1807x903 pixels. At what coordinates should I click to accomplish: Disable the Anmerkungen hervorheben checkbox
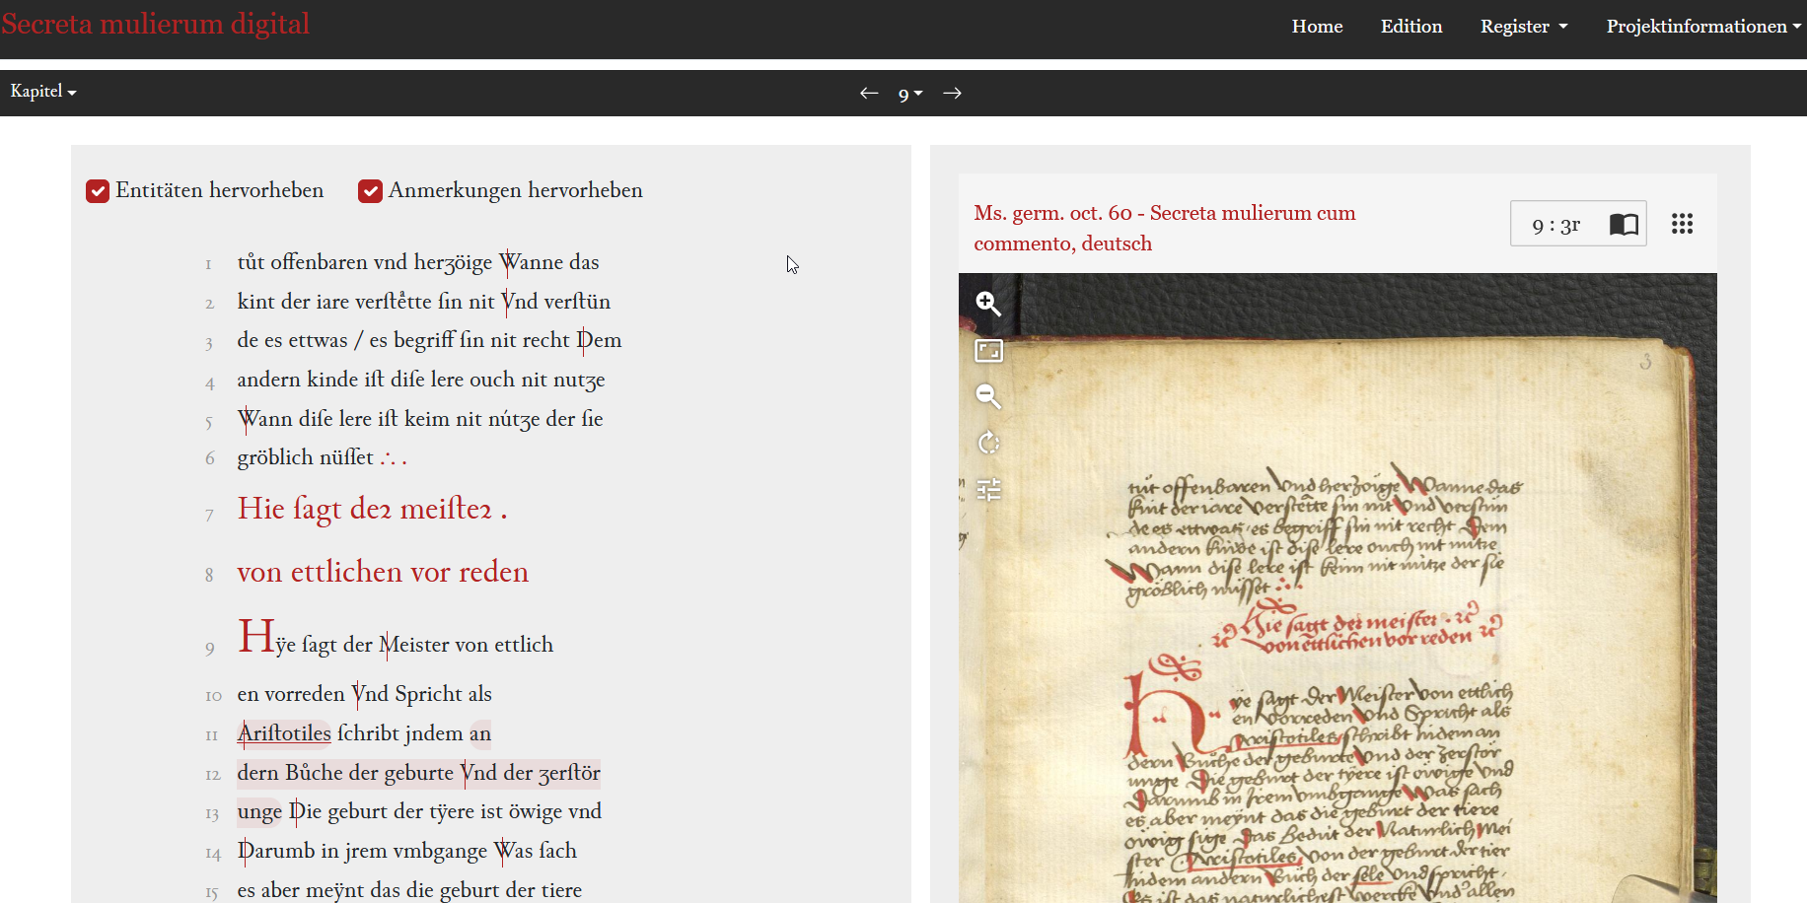[370, 190]
